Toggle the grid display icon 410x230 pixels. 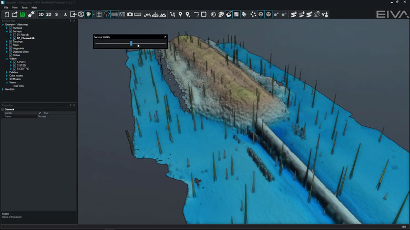(98, 14)
